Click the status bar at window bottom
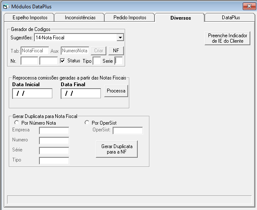The image size is (257, 210). 129,200
